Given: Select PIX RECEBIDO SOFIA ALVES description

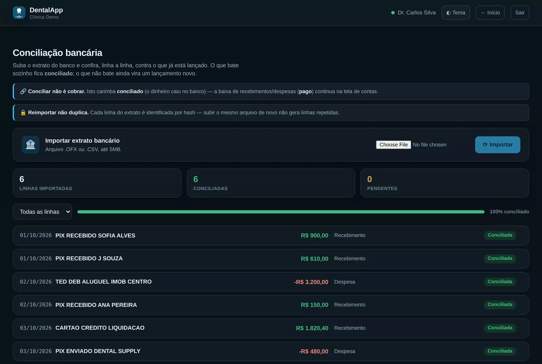Looking at the screenshot, I should pyautogui.click(x=95, y=235).
